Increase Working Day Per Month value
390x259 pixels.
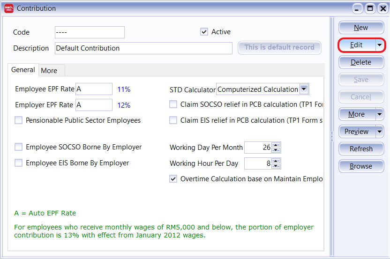276,145
